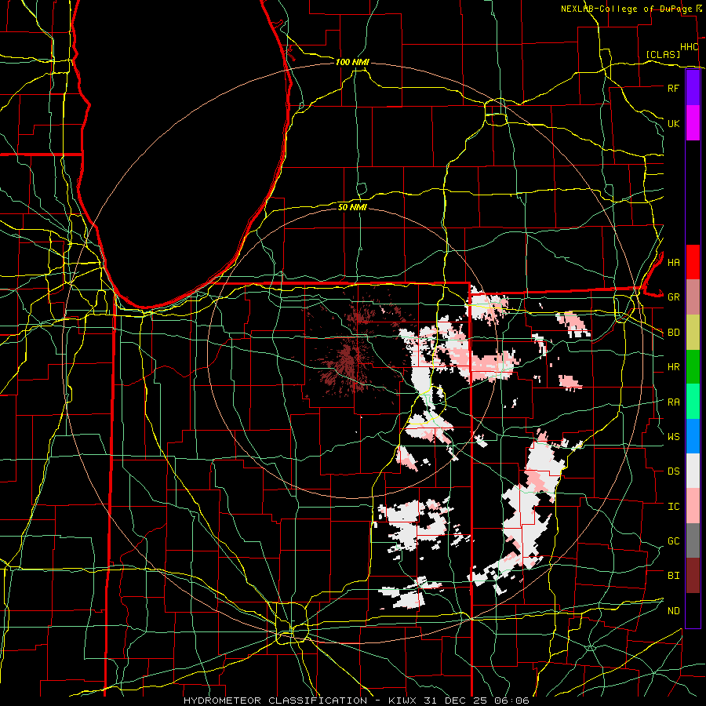Click the UK magenta legend swatch
Screen dimensions: 706x706
(693, 123)
